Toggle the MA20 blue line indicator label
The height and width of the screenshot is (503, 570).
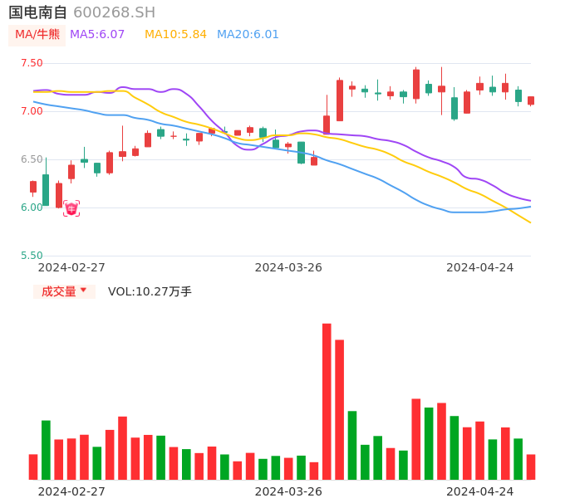coord(248,35)
